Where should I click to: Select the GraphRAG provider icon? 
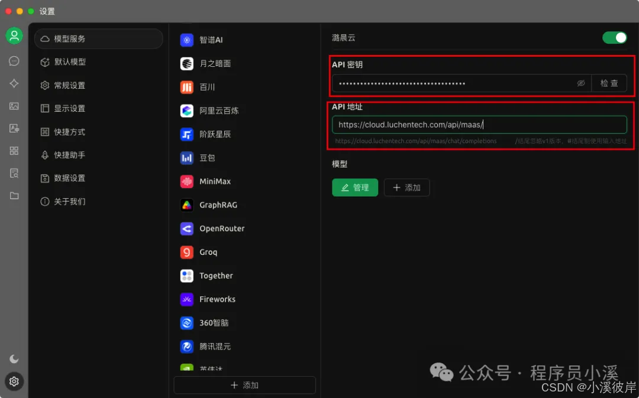(186, 205)
